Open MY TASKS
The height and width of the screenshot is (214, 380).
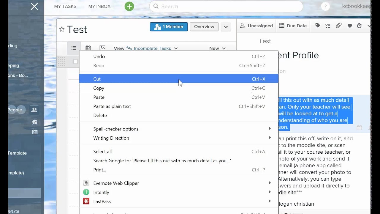click(x=65, y=6)
